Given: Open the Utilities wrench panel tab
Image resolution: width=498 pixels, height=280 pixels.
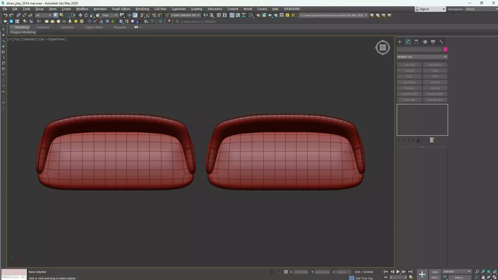Looking at the screenshot, I should pos(441,42).
